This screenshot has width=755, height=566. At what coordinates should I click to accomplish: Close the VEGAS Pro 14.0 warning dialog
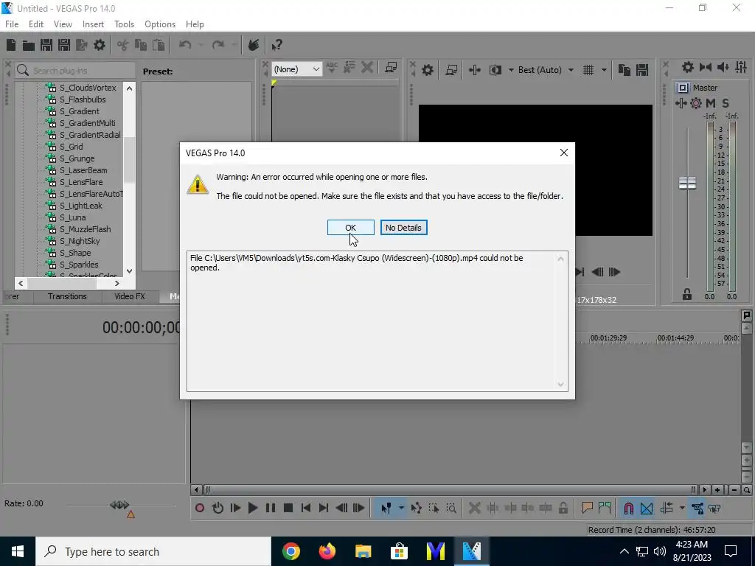click(x=564, y=153)
